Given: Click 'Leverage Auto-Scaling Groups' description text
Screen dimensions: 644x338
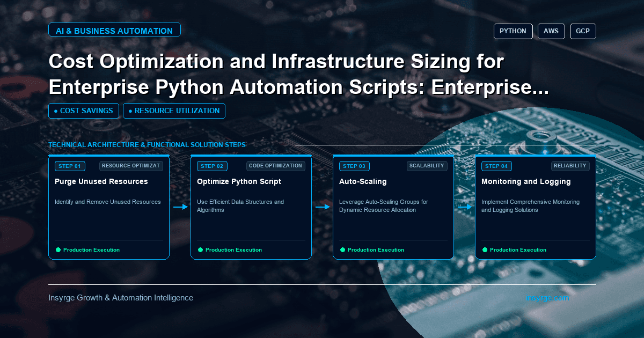Looking at the screenshot, I should [x=384, y=206].
